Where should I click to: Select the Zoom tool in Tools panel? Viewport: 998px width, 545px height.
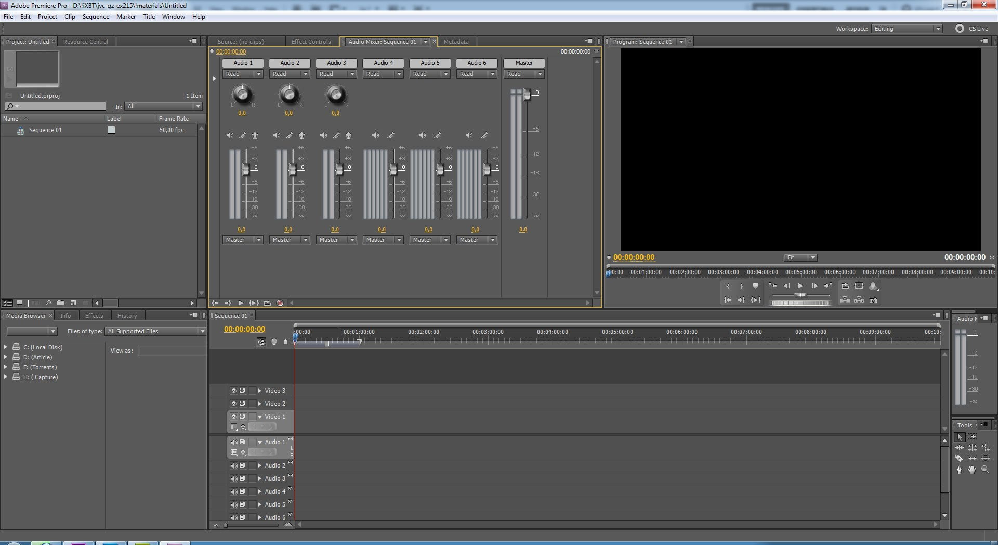[985, 470]
